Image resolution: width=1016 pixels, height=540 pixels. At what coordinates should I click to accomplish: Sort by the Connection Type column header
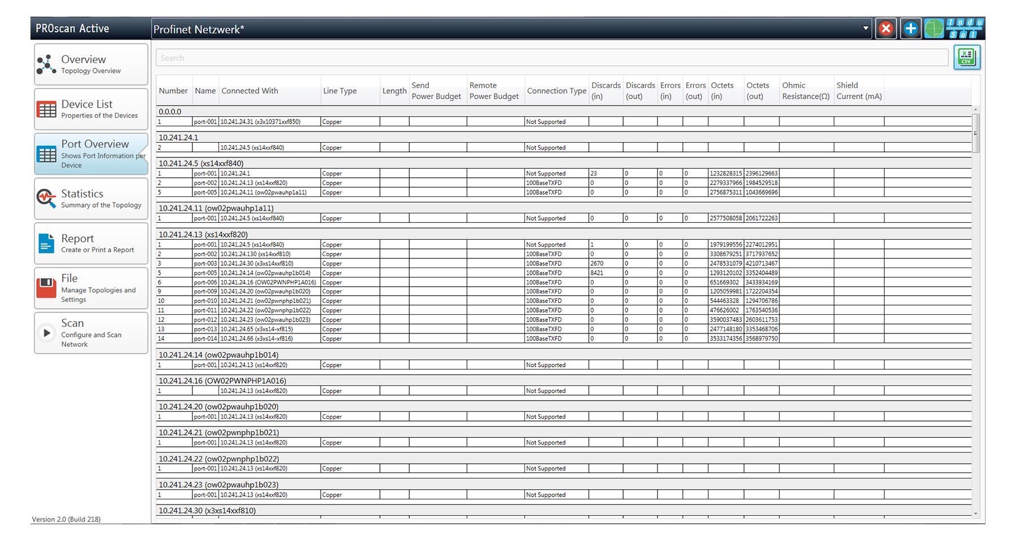(556, 90)
